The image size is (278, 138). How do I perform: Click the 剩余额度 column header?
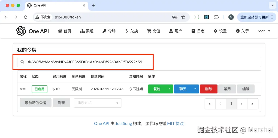click(x=78, y=77)
